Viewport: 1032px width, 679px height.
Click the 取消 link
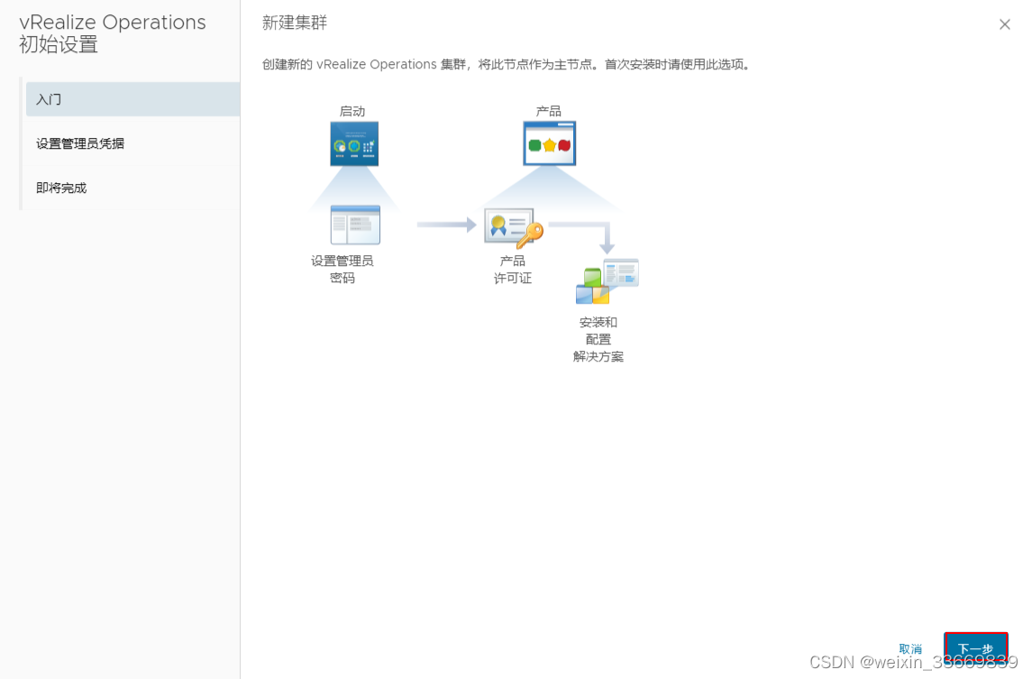(910, 648)
